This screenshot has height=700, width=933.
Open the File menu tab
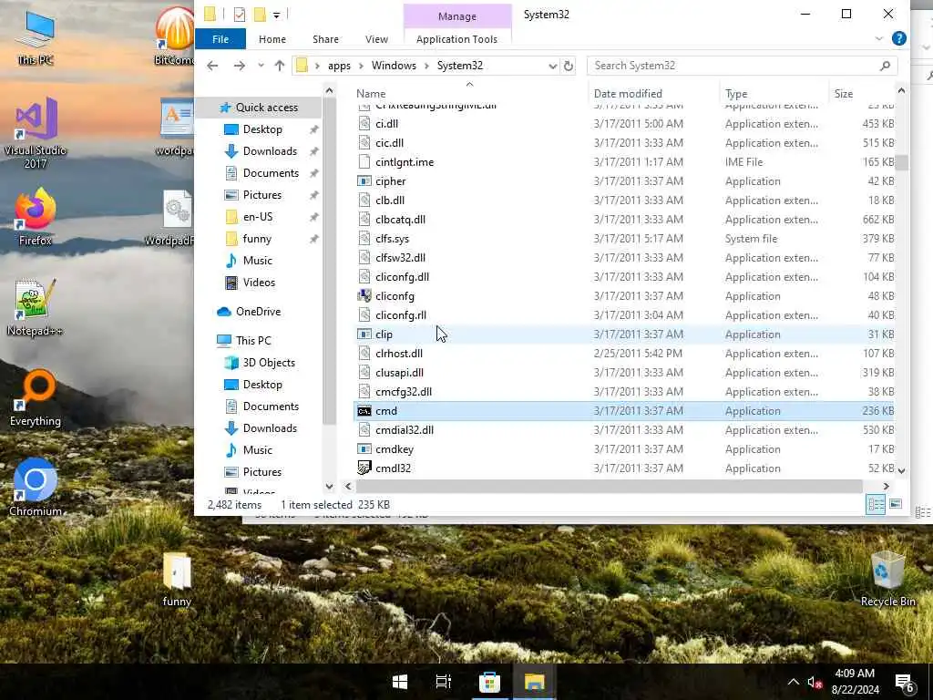[220, 38]
